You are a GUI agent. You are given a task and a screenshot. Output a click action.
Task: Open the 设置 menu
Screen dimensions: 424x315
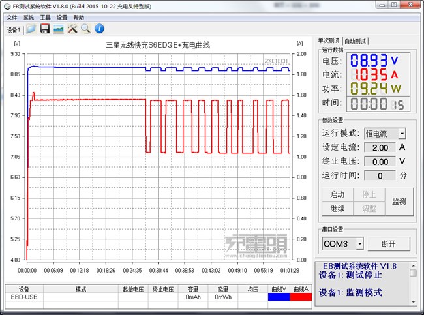click(62, 18)
